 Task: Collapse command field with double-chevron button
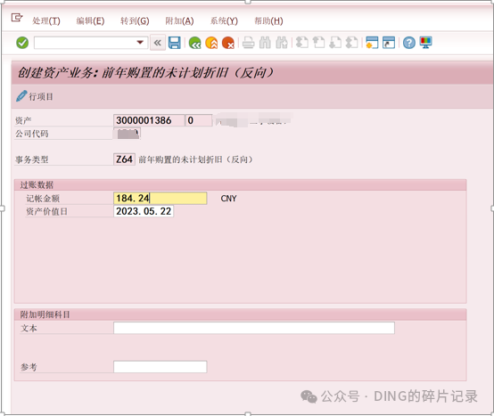(x=158, y=43)
